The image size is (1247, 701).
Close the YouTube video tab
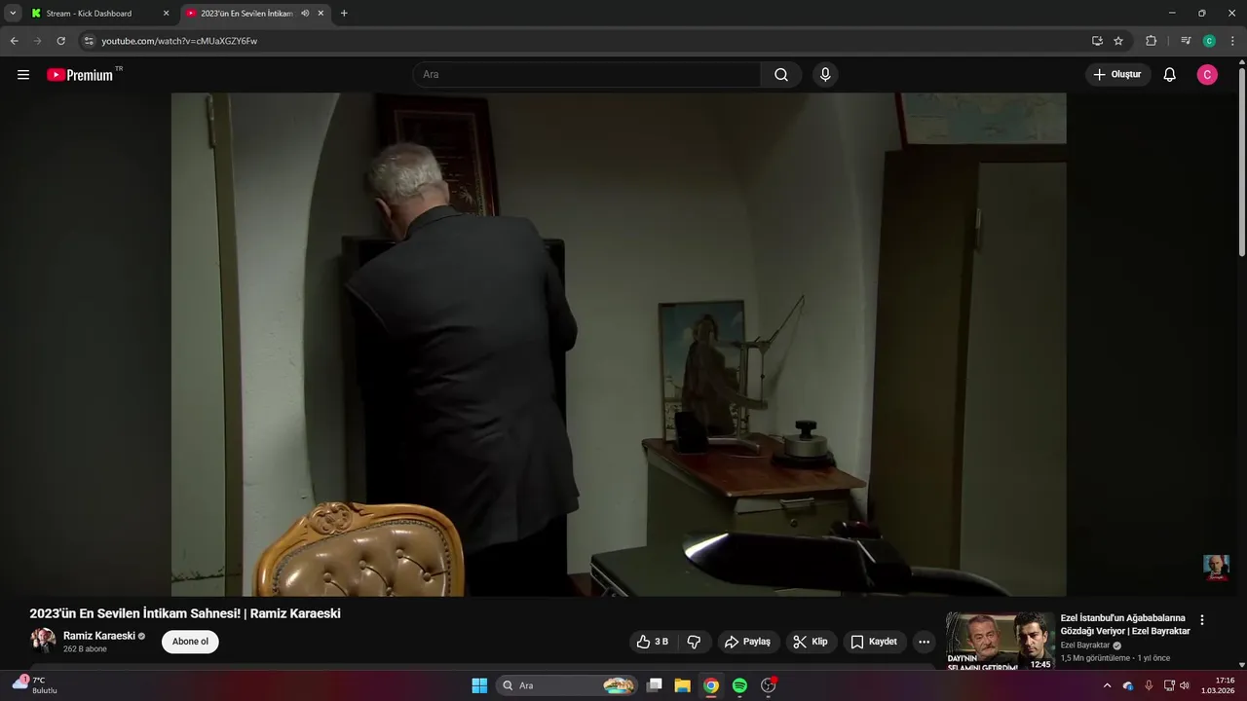coord(321,14)
